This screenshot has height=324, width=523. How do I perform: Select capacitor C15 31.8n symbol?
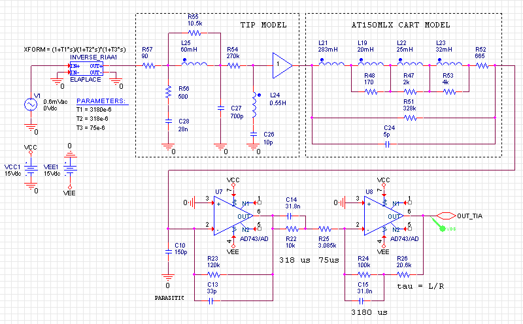tap(362, 301)
